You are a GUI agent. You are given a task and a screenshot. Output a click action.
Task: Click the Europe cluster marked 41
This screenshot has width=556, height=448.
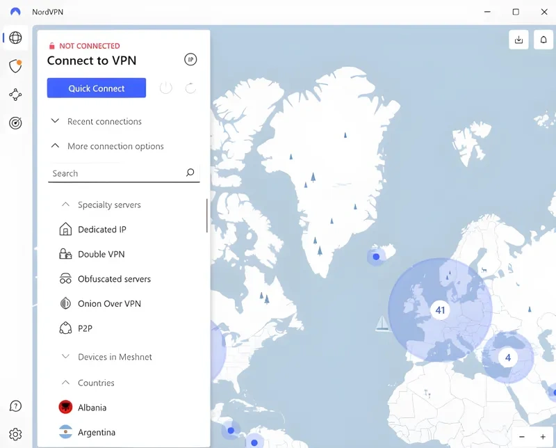pos(440,310)
